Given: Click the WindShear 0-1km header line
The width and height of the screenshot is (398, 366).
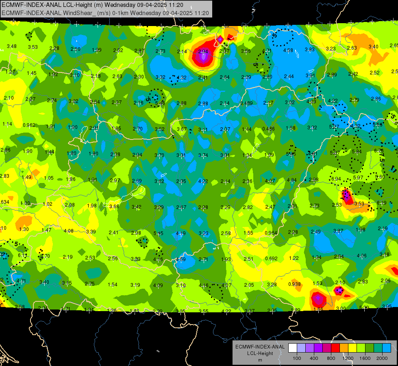Looking at the screenshot, I should pos(105,13).
